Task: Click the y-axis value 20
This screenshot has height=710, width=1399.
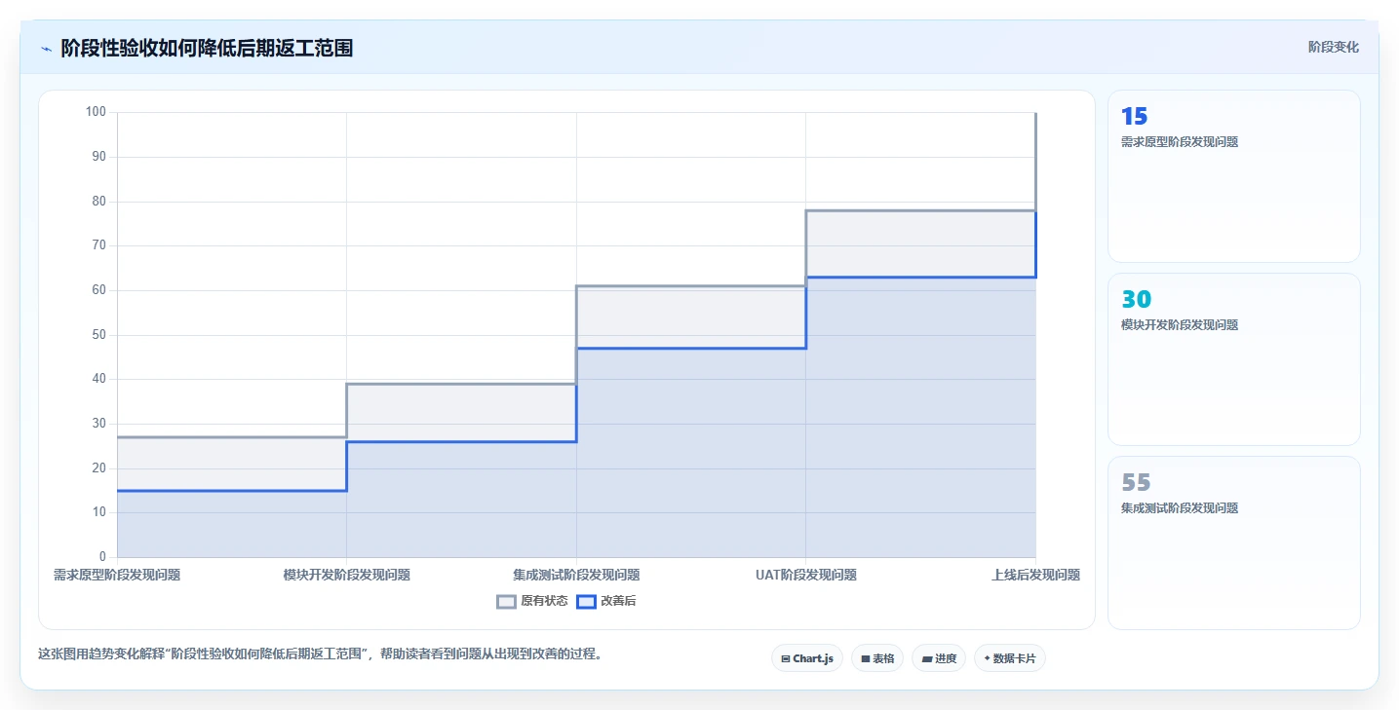Action: [x=98, y=468]
